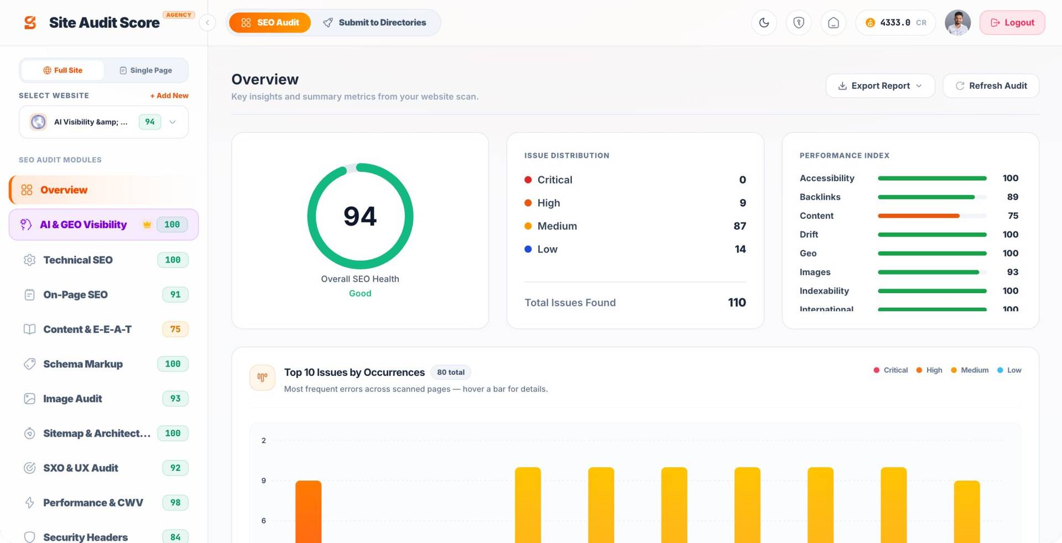Image resolution: width=1062 pixels, height=543 pixels.
Task: Click the credits coin icon
Action: point(870,23)
